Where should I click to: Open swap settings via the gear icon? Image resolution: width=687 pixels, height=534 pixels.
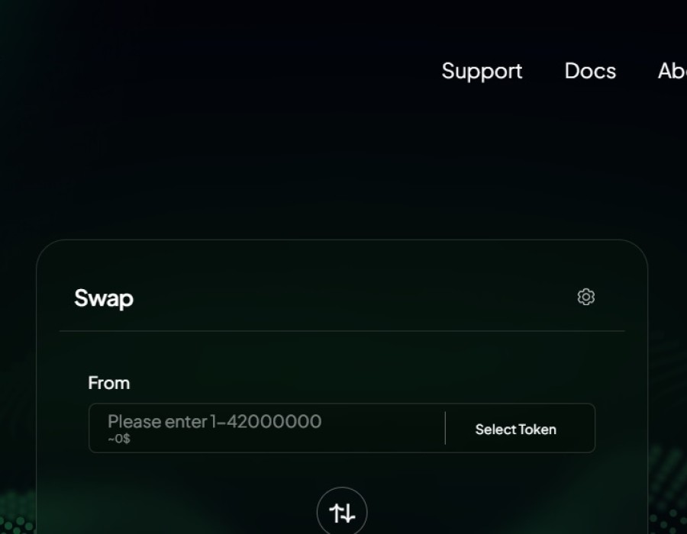point(585,298)
